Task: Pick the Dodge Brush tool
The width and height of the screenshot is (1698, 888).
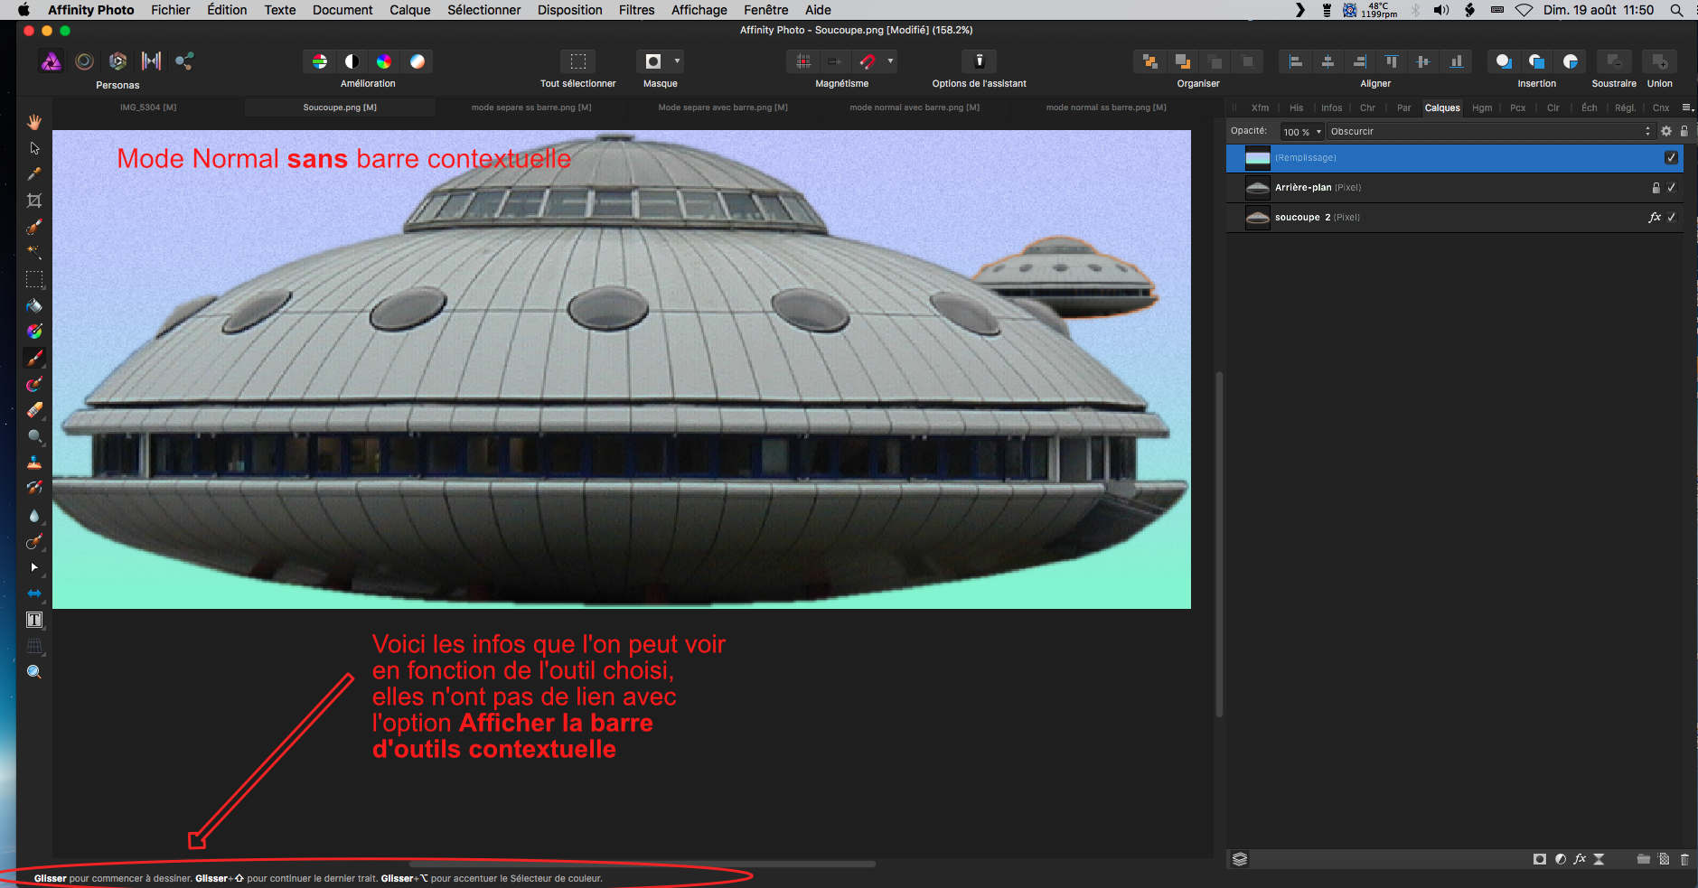Action: [x=34, y=436]
